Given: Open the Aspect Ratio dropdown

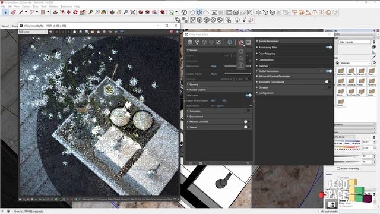Looking at the screenshot, I should (231, 106).
